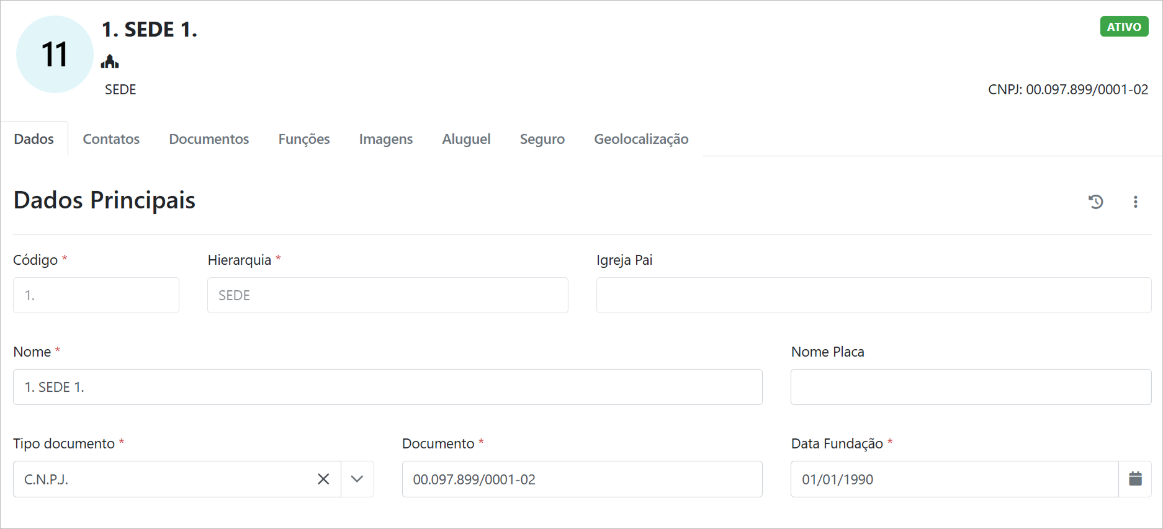The image size is (1163, 529).
Task: Click into the Nome input field
Action: [387, 387]
